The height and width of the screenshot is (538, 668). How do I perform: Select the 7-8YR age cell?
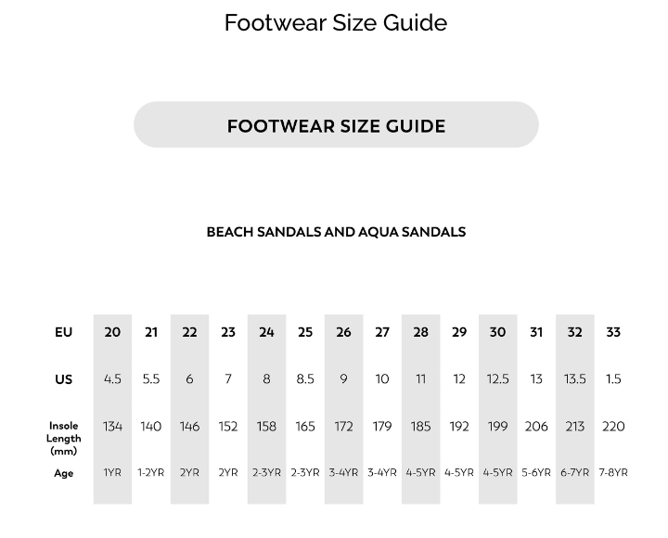(x=613, y=473)
